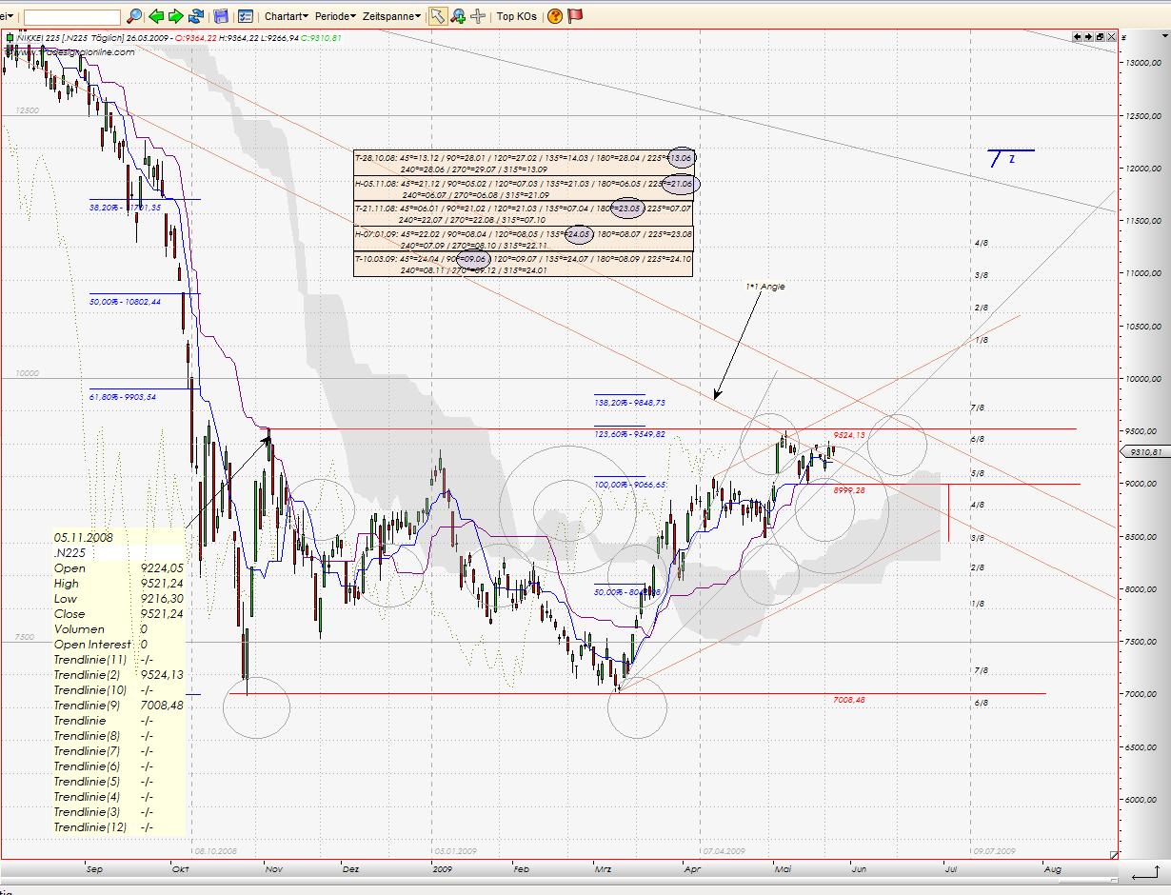Restore the chart window with overlapping-squares button
1171x895 pixels.
(x=1100, y=37)
